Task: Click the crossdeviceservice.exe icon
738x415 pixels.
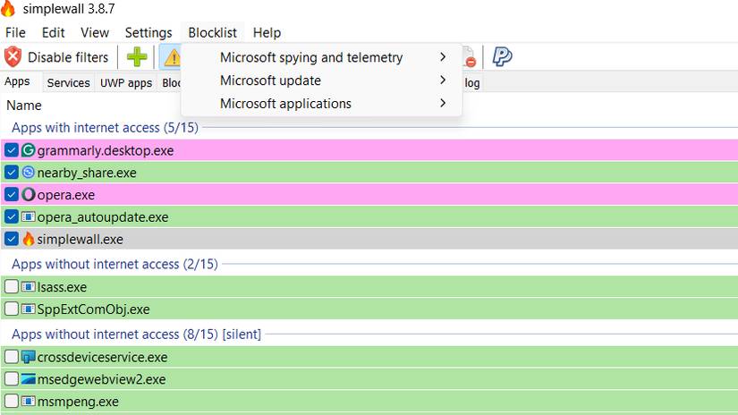Action: (x=29, y=357)
